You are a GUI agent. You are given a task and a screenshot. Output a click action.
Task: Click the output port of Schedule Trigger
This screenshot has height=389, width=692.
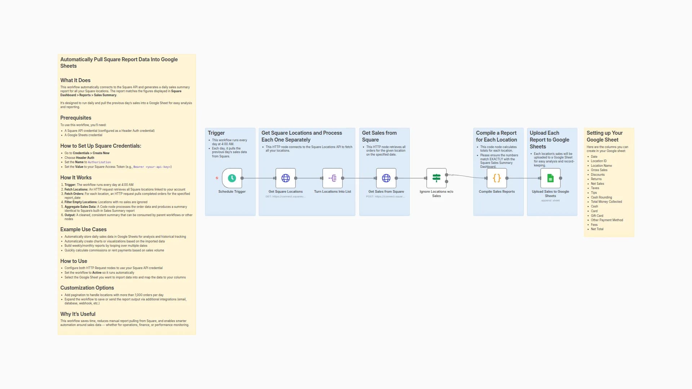pyautogui.click(x=242, y=178)
